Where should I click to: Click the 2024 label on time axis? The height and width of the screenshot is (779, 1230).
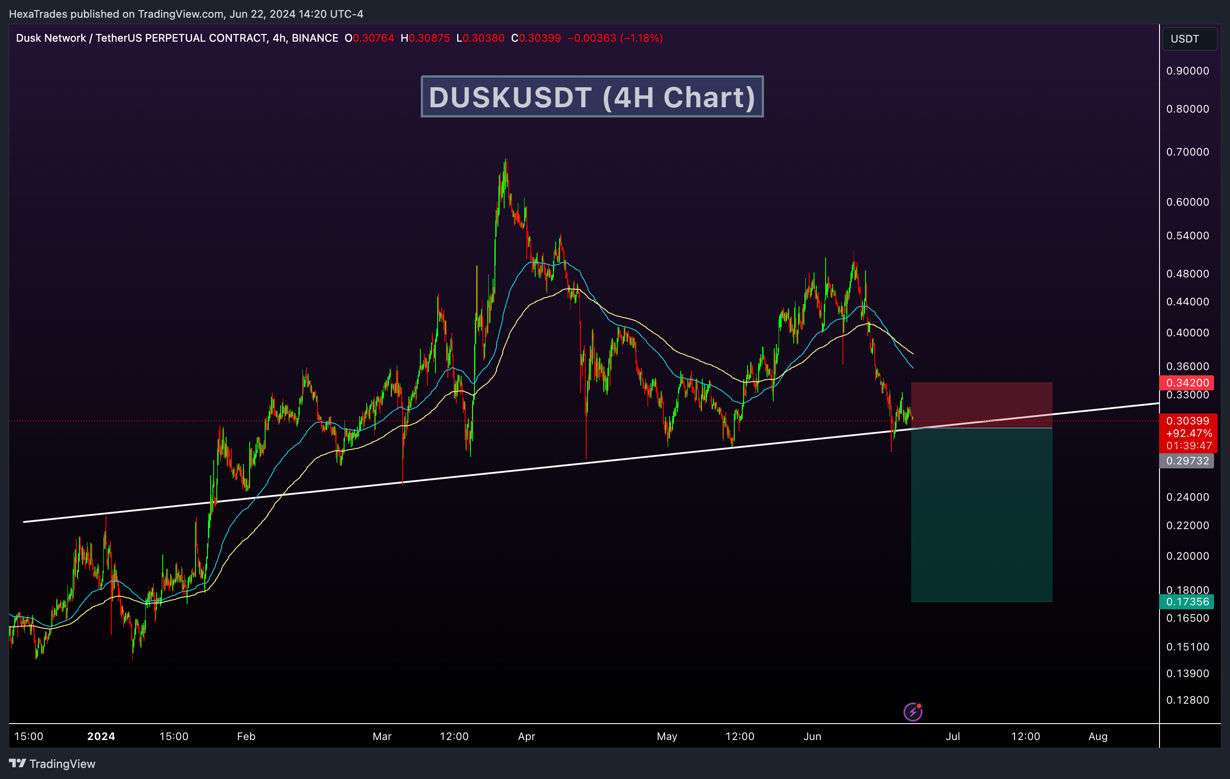(x=101, y=736)
